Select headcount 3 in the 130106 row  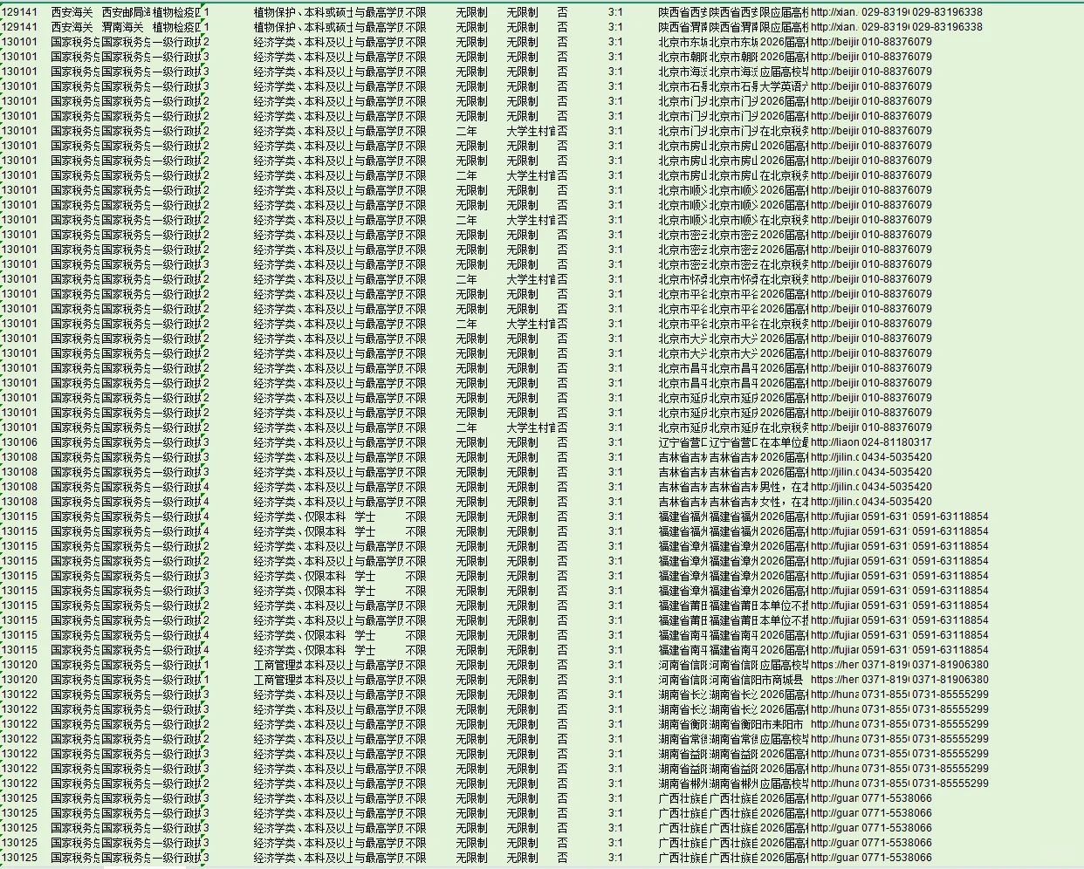tap(206, 442)
